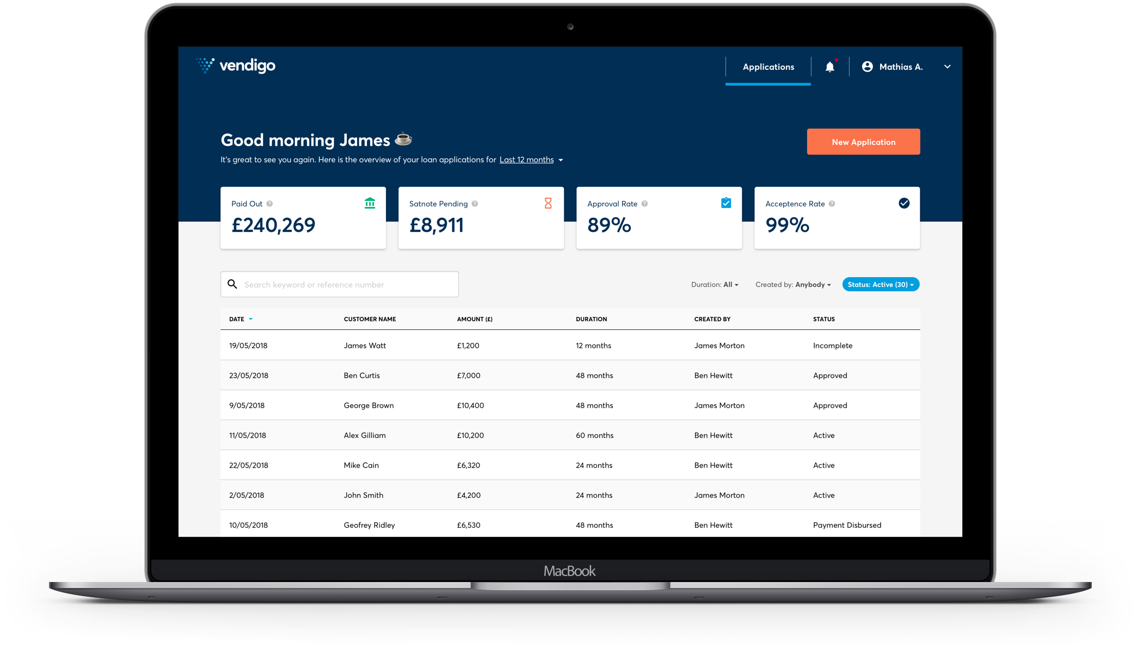Viewport: 1143px width, 649px height.
Task: Click the bank icon on the Paid Out card
Action: click(370, 203)
